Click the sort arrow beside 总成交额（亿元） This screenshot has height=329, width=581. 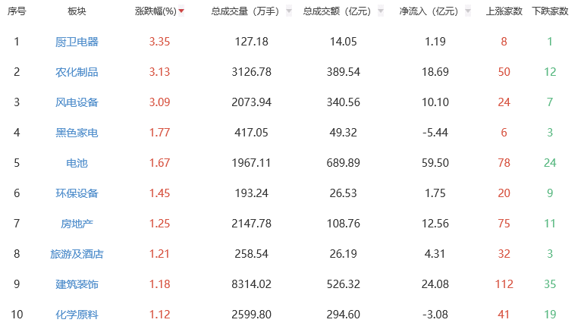coord(381,11)
